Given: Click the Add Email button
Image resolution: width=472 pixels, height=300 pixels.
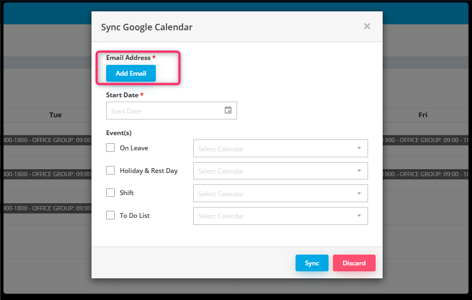Looking at the screenshot, I should point(131,74).
